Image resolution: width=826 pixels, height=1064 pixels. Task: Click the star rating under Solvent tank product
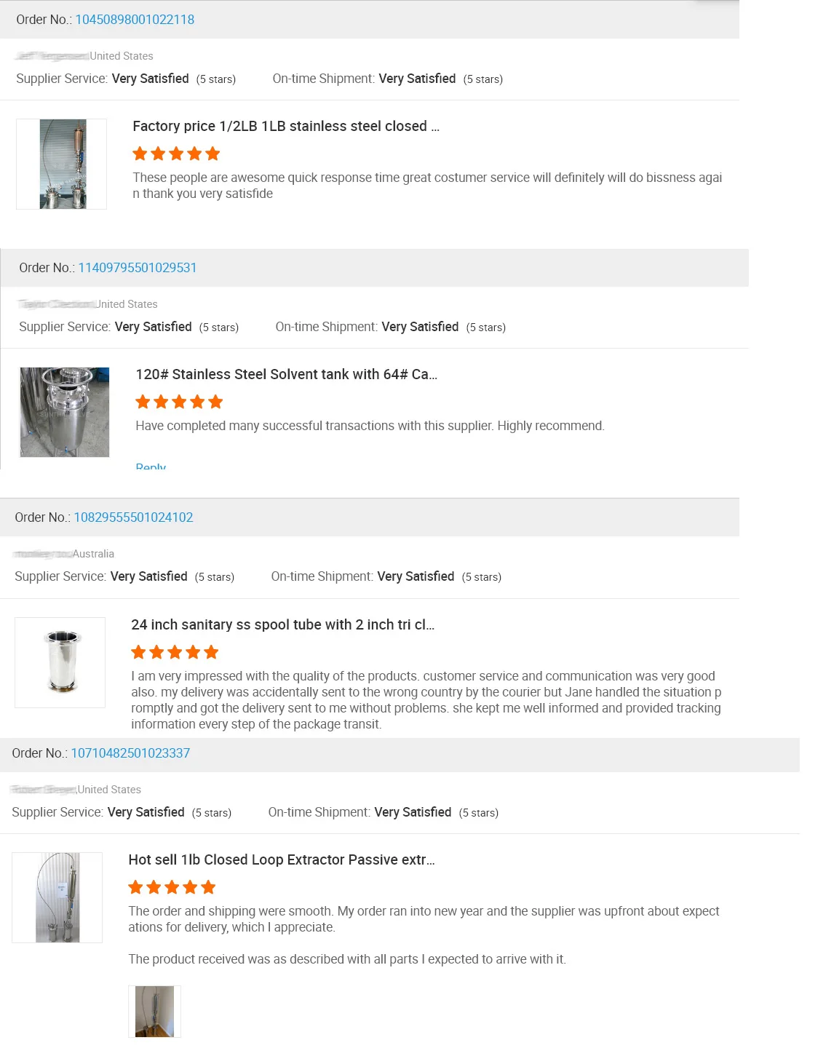179,402
